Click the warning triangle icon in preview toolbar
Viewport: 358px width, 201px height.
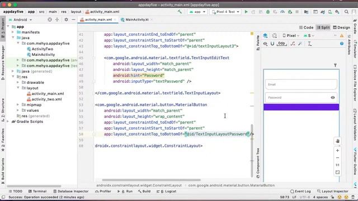[342, 36]
